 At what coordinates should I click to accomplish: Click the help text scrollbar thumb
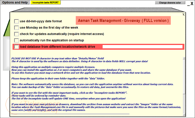point(184,76)
